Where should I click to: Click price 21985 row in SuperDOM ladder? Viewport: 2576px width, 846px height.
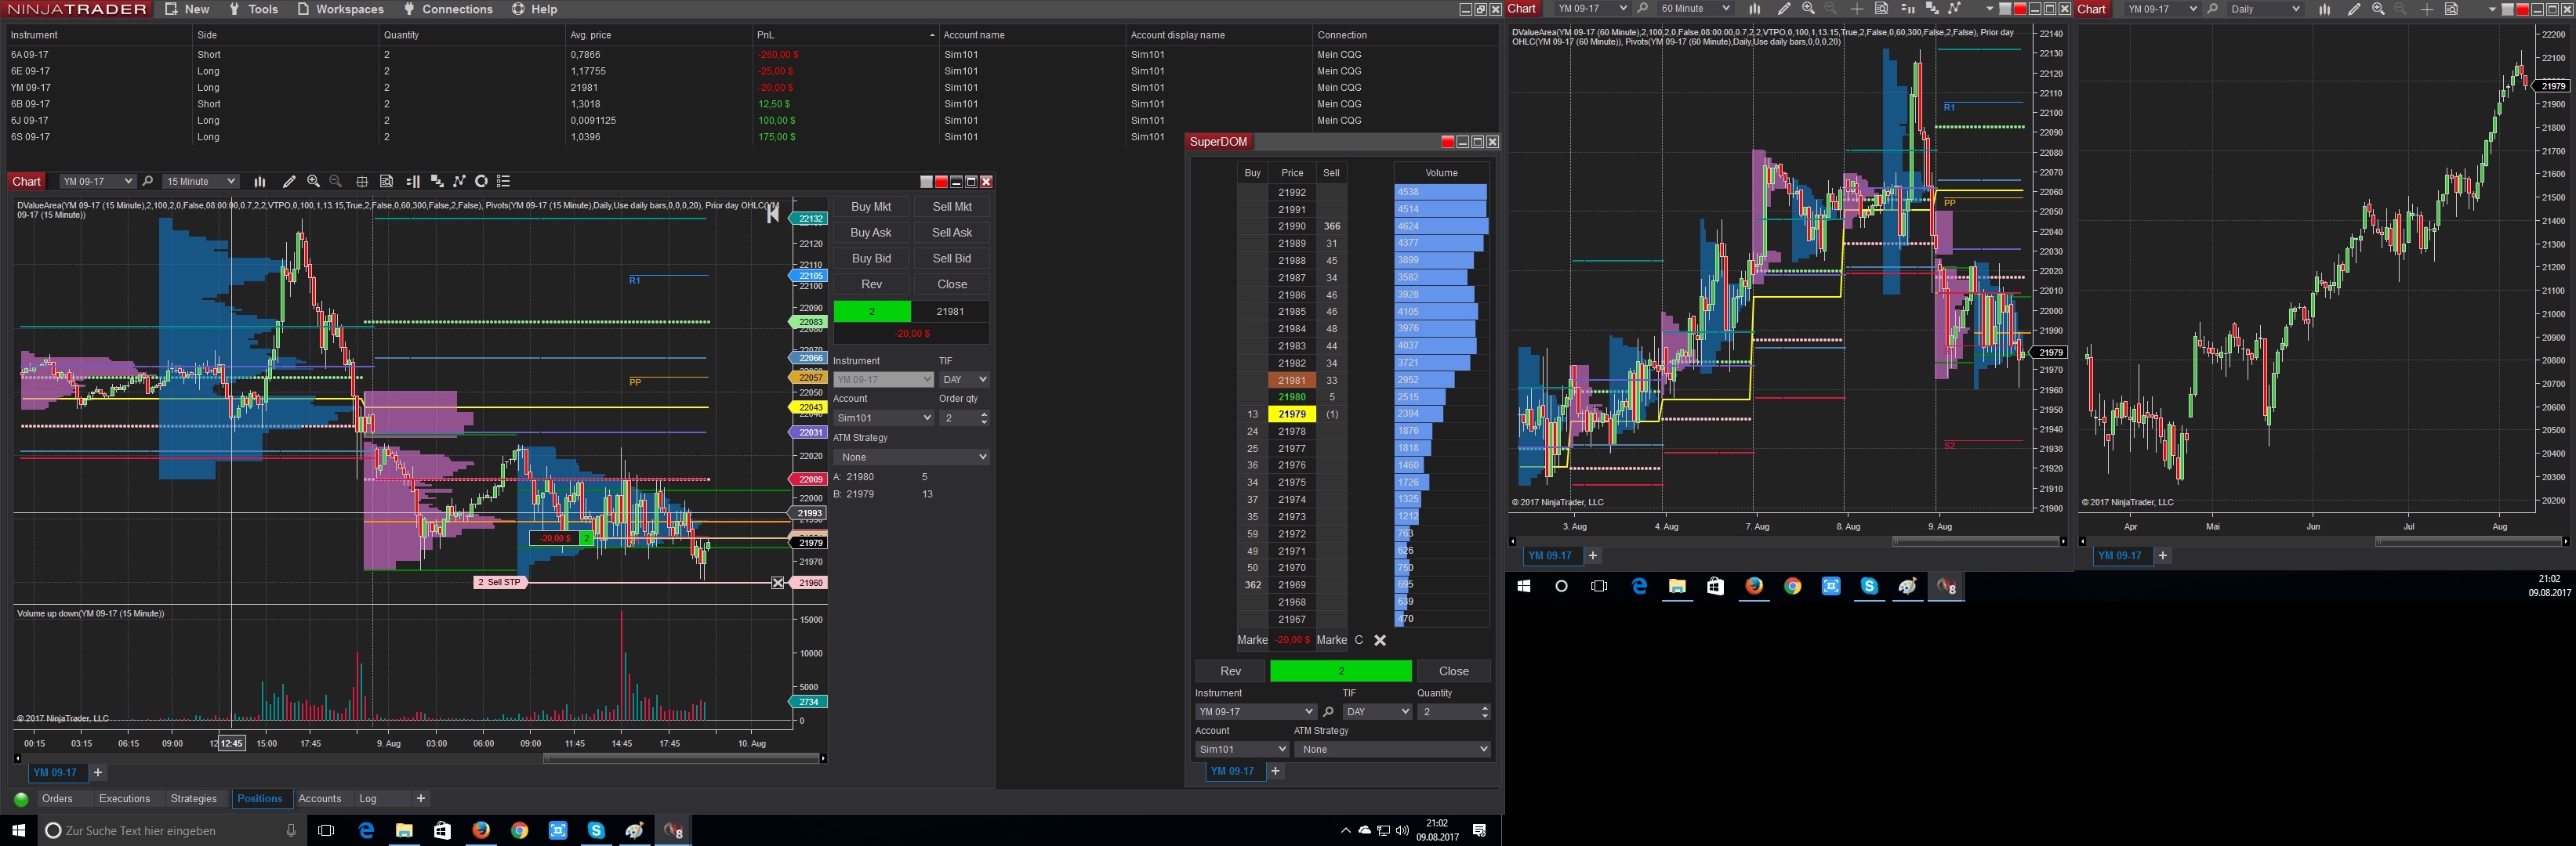pos(1291,312)
